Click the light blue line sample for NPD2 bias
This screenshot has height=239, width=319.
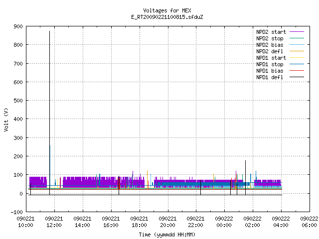pos(297,45)
